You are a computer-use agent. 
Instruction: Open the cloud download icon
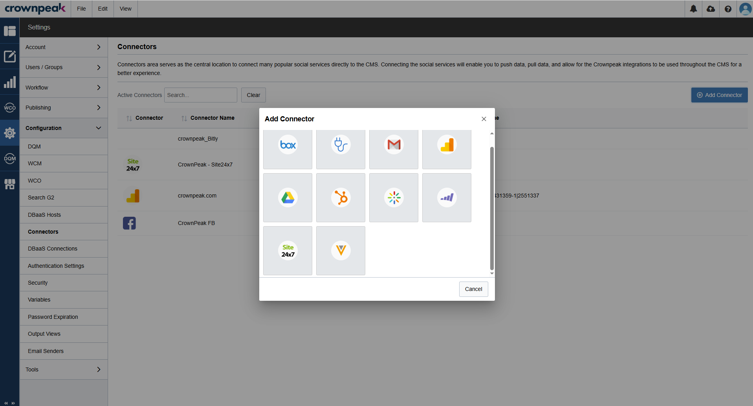711,9
